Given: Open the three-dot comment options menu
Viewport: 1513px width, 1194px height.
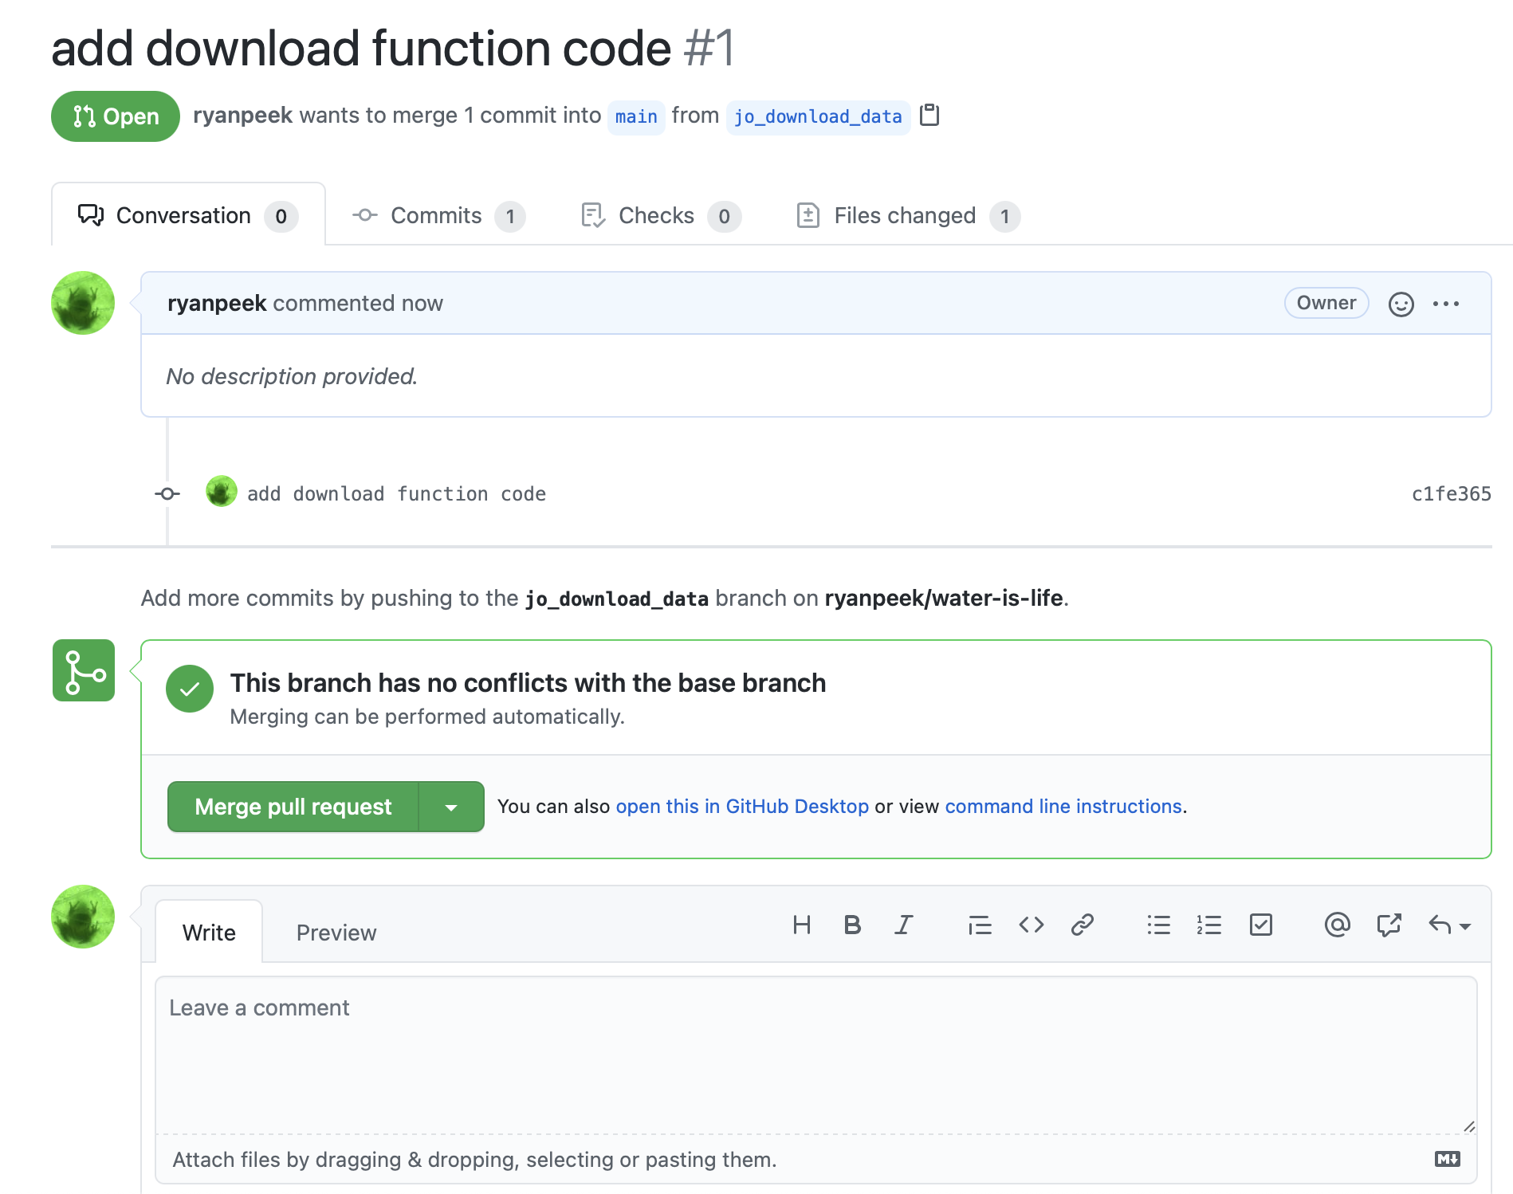Looking at the screenshot, I should pyautogui.click(x=1446, y=304).
